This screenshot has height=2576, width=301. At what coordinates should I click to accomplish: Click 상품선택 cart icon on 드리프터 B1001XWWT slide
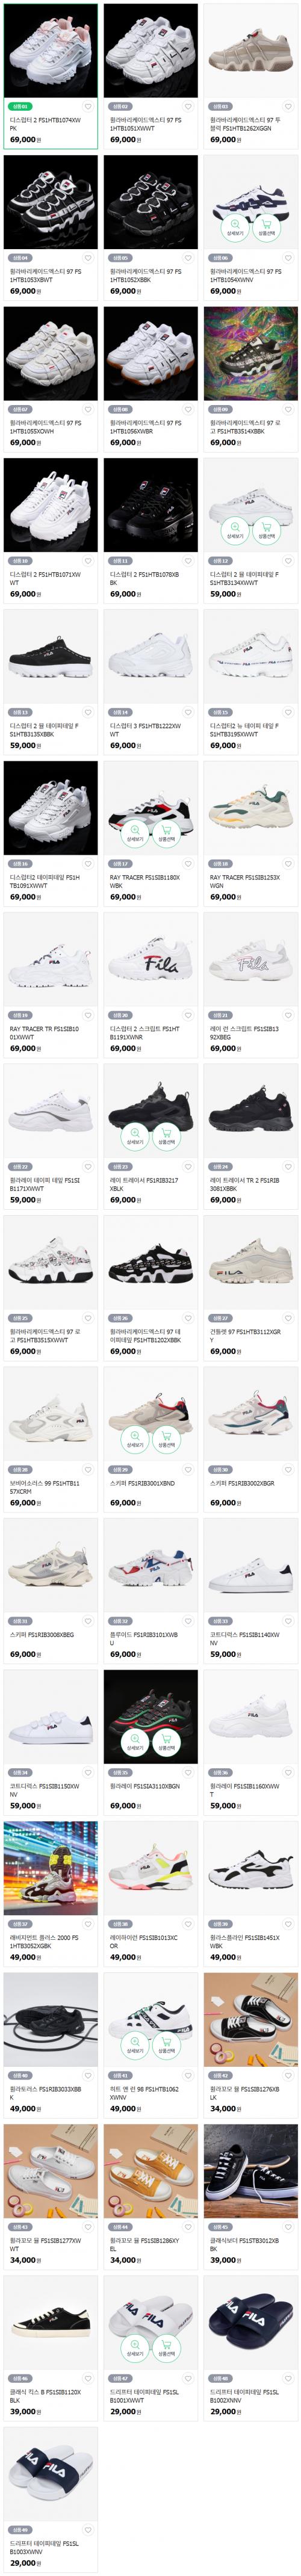pyautogui.click(x=166, y=2348)
